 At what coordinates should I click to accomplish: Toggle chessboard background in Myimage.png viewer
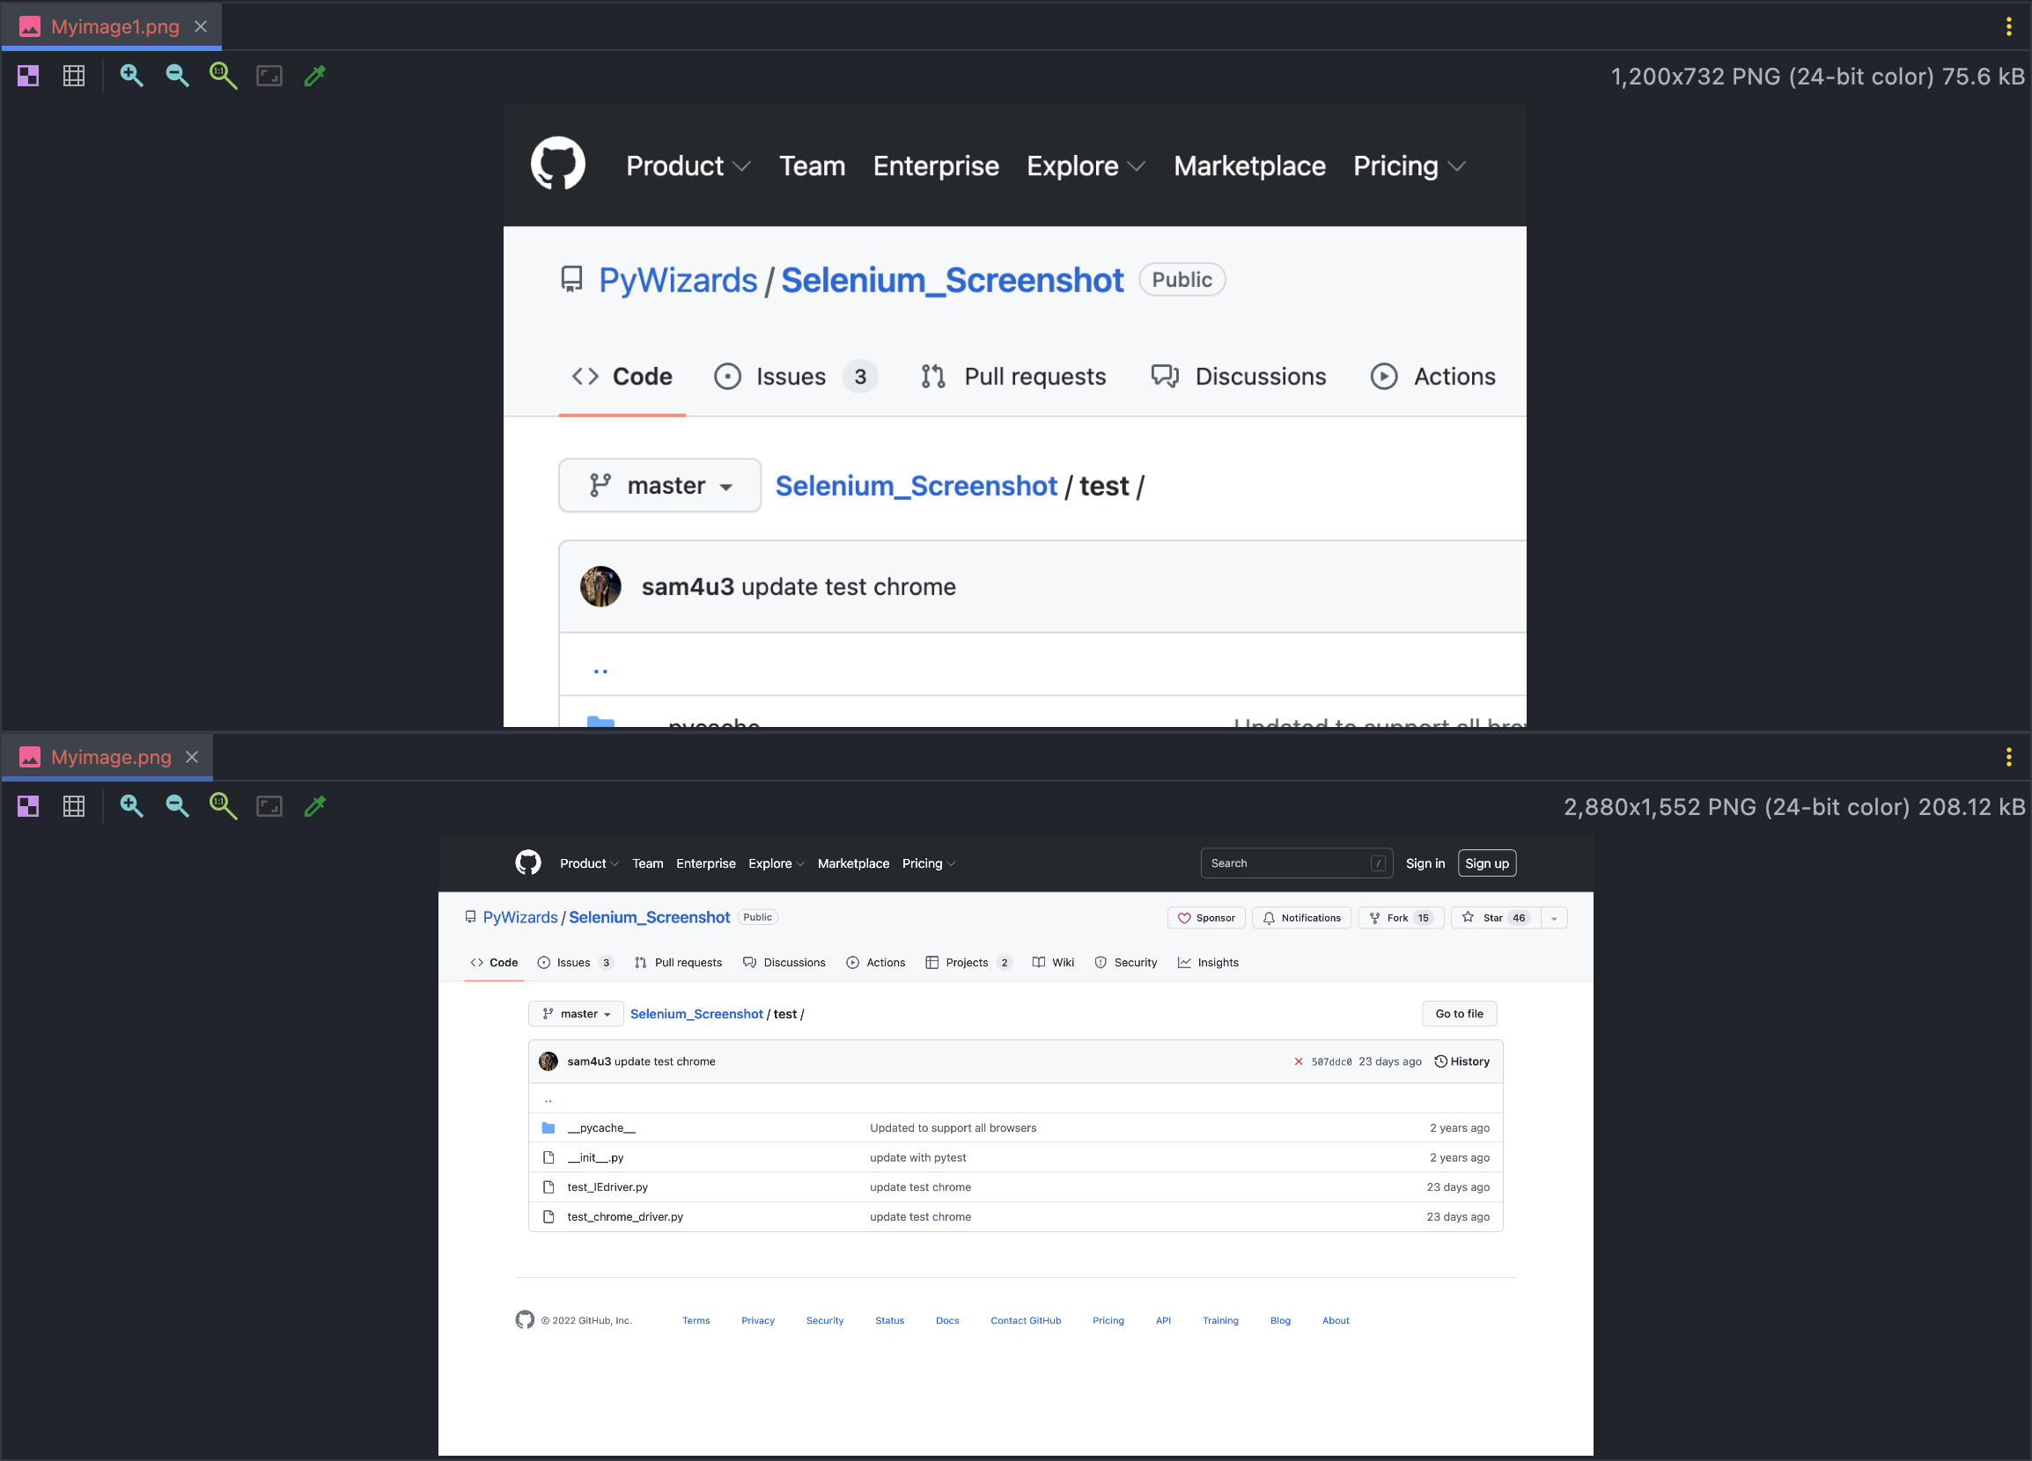pos(28,806)
